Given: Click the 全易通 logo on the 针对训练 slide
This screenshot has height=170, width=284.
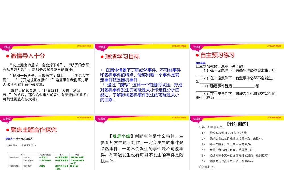Looking at the screenshot, I should (197, 118).
